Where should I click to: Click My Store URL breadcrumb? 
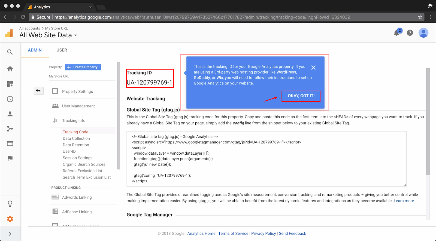pyautogui.click(x=56, y=28)
